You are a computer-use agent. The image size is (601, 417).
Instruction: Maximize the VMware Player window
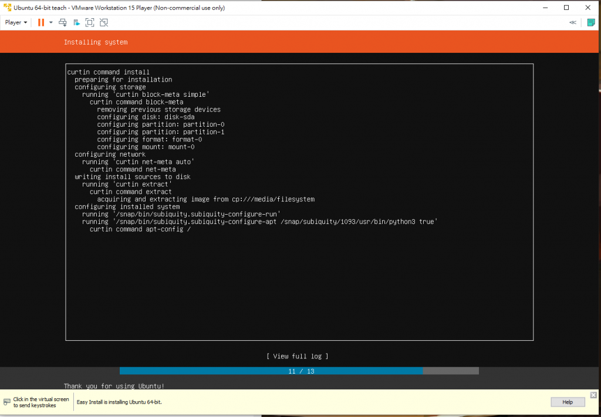(566, 7)
